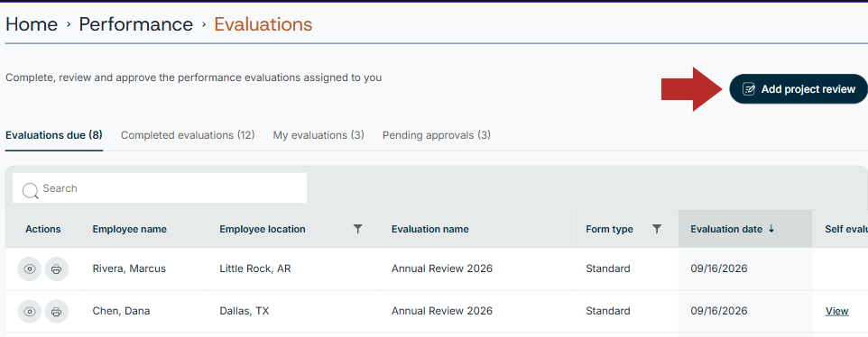Click into the Search field
Screen dimensions: 868x337
click(x=160, y=188)
